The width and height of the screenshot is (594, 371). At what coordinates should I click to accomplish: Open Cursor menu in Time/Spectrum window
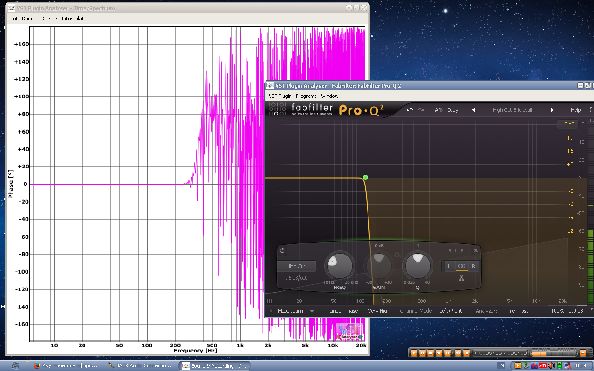tap(50, 19)
